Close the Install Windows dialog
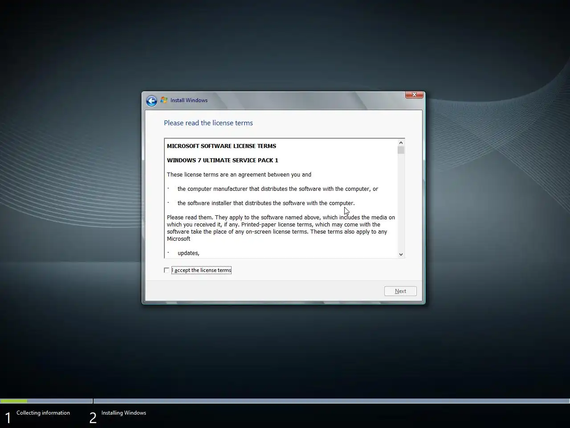The height and width of the screenshot is (428, 570). [x=414, y=95]
